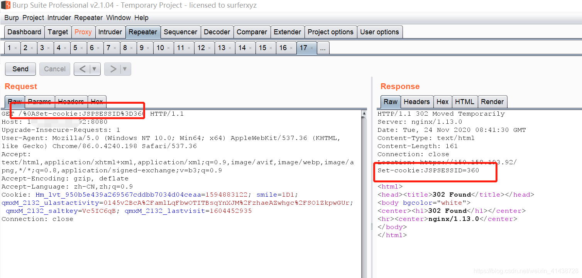Click the Connection: close request header
Image resolution: width=582 pixels, height=278 pixels.
37,219
